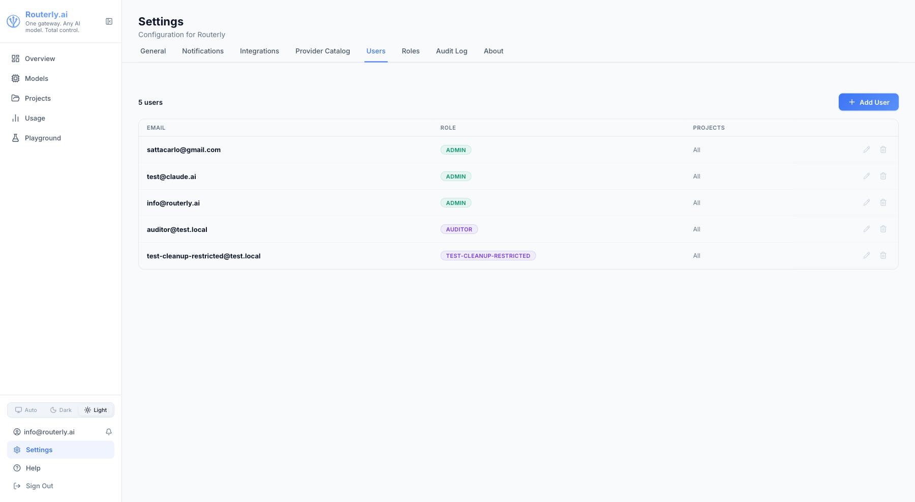
Task: Click the PROJECTS column header
Action: point(709,128)
